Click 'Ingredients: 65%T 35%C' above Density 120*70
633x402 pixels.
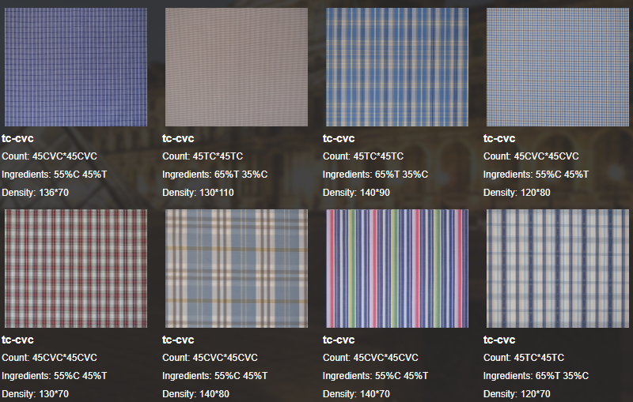536,376
